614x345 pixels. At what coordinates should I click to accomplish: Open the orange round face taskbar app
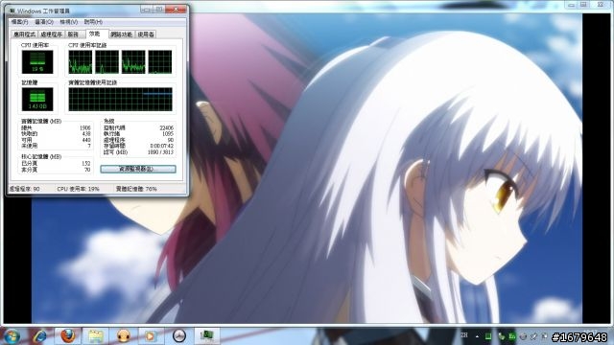click(x=124, y=336)
